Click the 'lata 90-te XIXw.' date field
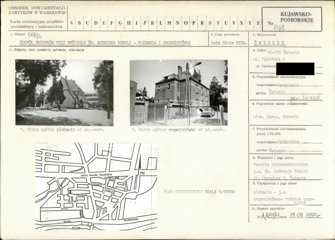335x240 pixels. pyautogui.click(x=229, y=43)
